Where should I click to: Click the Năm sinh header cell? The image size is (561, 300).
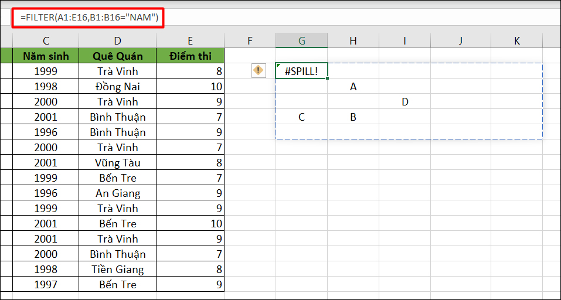(x=46, y=56)
